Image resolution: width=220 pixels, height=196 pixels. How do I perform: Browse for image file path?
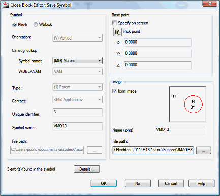[x=204, y=150]
